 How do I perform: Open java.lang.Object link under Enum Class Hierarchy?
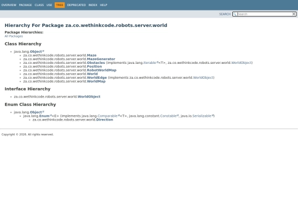[x=36, y=112]
